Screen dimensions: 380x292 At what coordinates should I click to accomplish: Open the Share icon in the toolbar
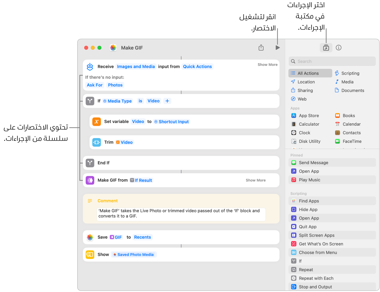261,48
